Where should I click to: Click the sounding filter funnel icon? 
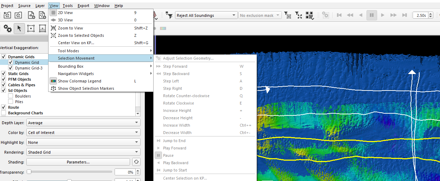[x=169, y=15]
